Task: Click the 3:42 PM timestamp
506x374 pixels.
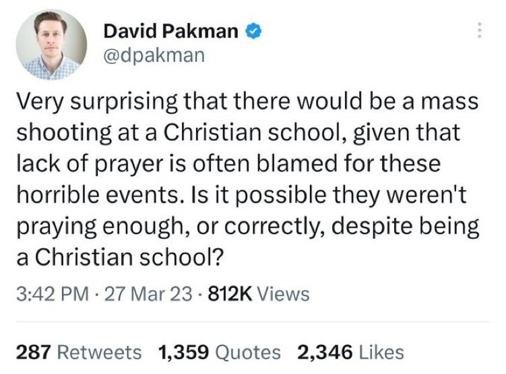Action: point(53,294)
